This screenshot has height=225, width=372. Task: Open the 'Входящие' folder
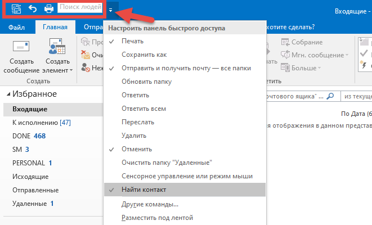click(x=53, y=109)
